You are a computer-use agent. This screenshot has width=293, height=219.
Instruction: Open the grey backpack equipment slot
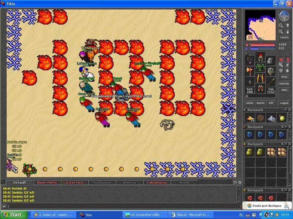click(x=271, y=61)
